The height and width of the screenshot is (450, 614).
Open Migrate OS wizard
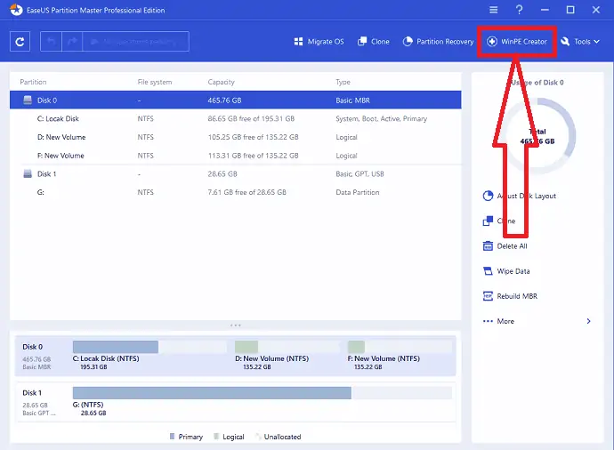(x=319, y=42)
